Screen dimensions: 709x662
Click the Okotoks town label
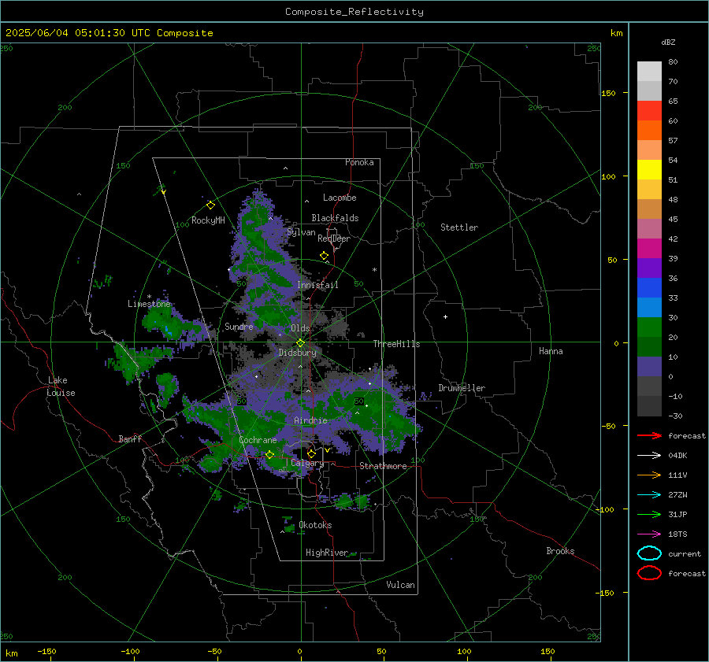click(315, 525)
